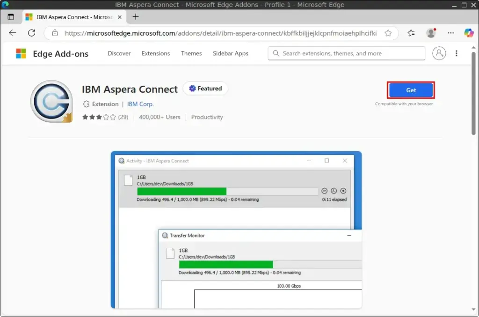The height and width of the screenshot is (317, 479).
Task: Open the browser profile avatar
Action: pyautogui.click(x=431, y=33)
